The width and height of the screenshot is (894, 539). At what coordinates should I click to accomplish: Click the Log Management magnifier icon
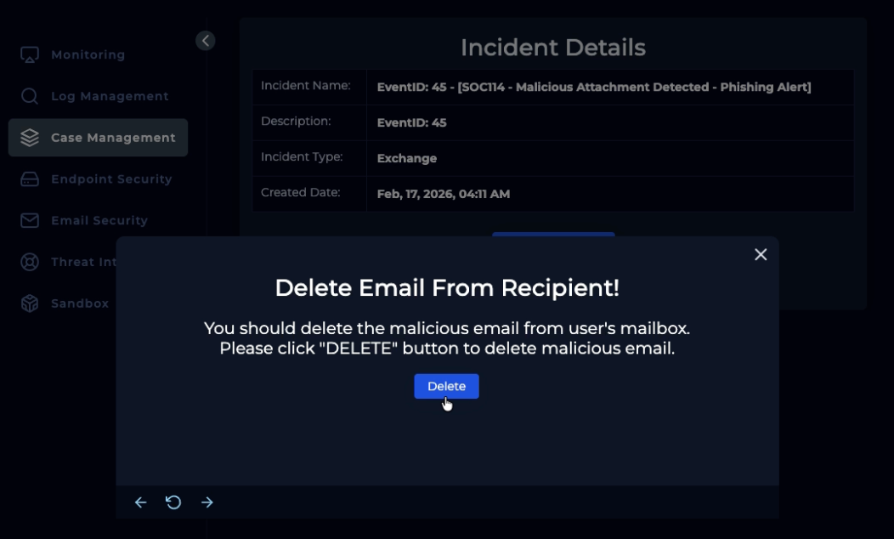click(x=30, y=96)
